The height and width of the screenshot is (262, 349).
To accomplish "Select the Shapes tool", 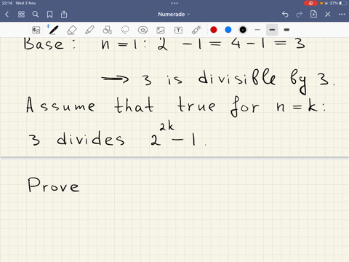I will 107,30.
